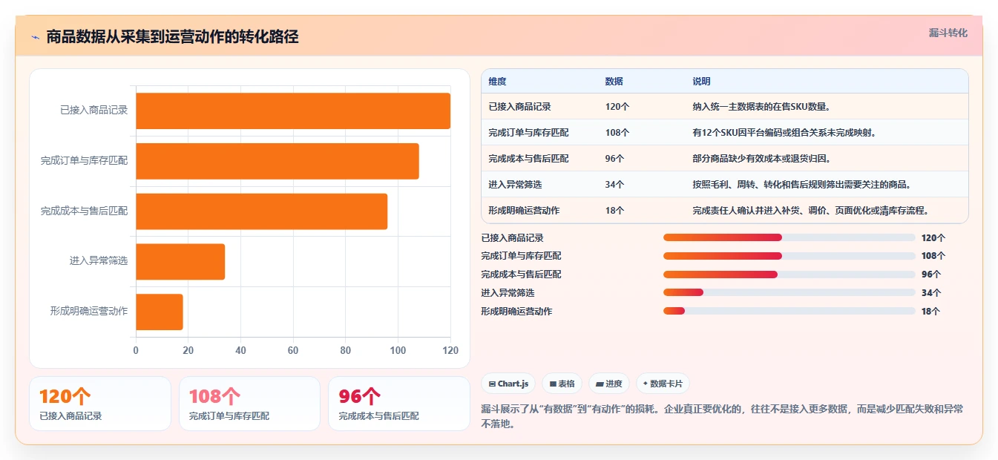Click the 96个 value beside the progress bar
This screenshot has width=998, height=460.
click(x=931, y=275)
